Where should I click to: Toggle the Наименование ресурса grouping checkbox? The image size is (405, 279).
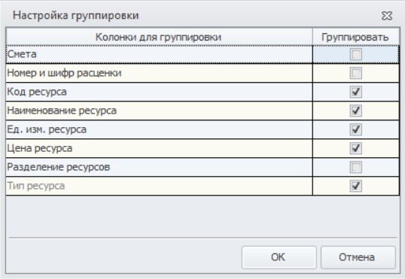355,111
